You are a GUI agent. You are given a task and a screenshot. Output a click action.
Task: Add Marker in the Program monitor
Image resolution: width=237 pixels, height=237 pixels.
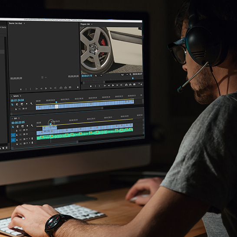(x=91, y=86)
